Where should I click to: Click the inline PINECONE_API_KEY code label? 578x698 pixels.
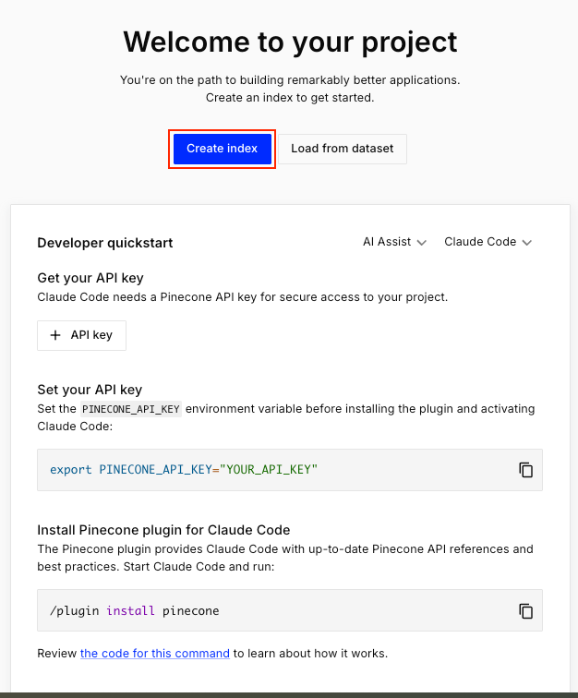(130, 409)
